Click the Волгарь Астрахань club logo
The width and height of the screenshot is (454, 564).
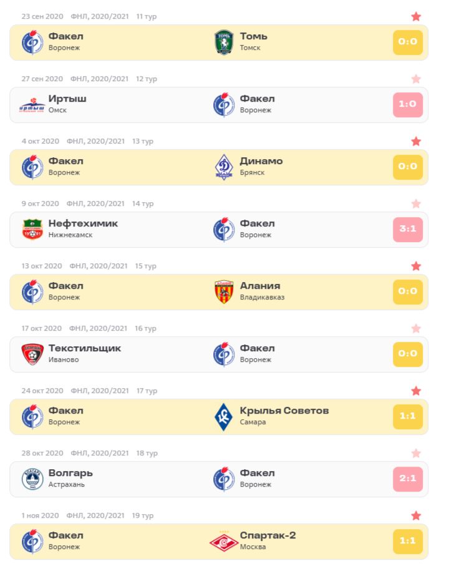pos(32,479)
